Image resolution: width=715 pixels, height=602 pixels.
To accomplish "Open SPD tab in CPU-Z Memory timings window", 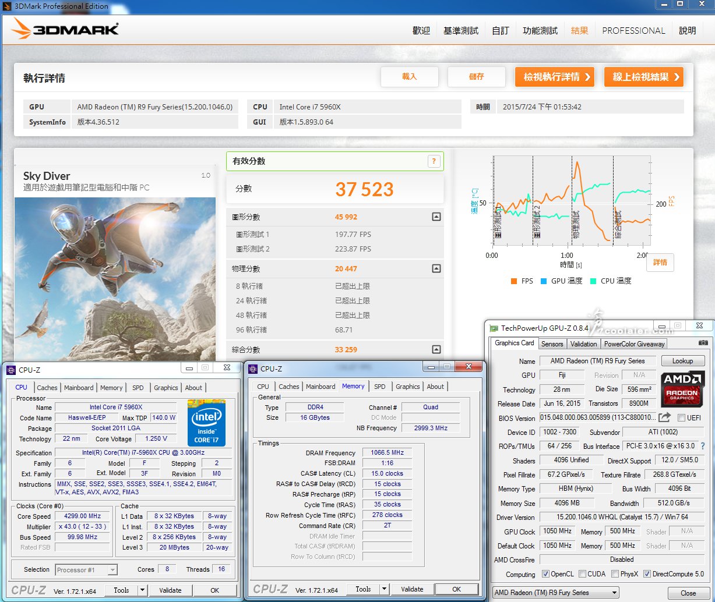I will tap(380, 387).
